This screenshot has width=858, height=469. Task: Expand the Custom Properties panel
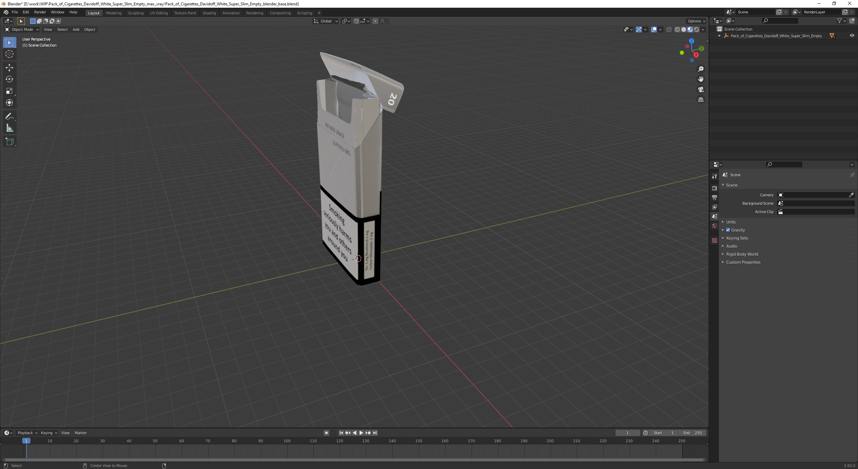(x=743, y=262)
